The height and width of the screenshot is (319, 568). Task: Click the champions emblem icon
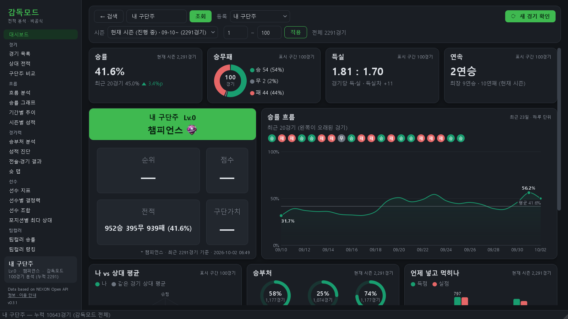point(192,130)
